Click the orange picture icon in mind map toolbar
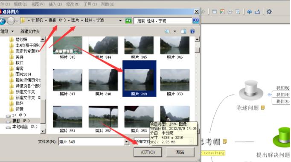The width and height of the screenshot is (291, 162). pyautogui.click(x=222, y=12)
